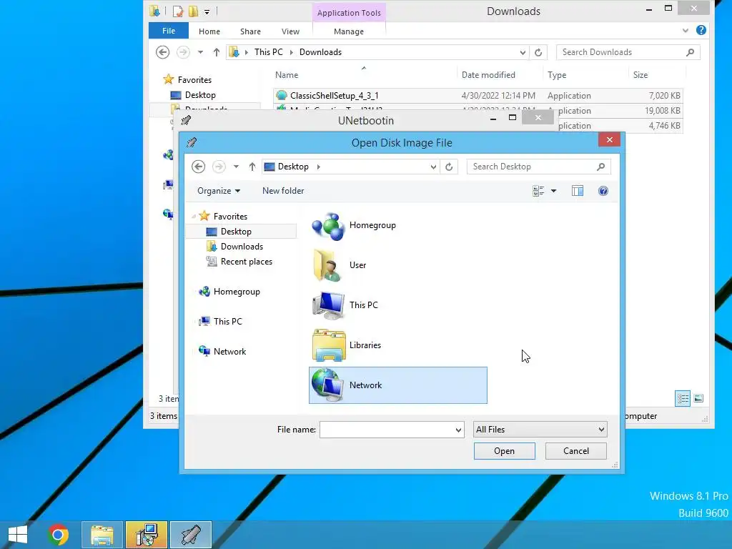Image resolution: width=732 pixels, height=549 pixels.
Task: Sort Downloads by Size column header
Action: [640, 75]
